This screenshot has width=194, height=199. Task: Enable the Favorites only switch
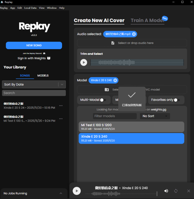[x=177, y=100]
